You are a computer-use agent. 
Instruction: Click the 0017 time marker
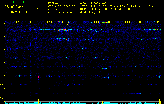[x=111, y=22]
